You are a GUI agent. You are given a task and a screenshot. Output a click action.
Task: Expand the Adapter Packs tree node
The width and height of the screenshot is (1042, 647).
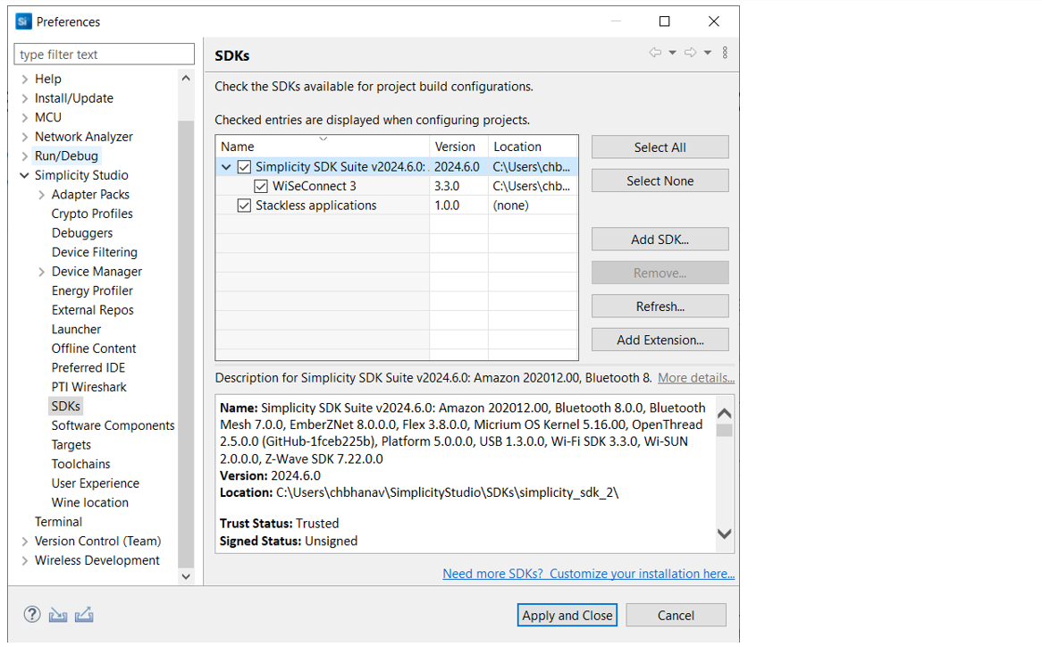[x=41, y=195]
